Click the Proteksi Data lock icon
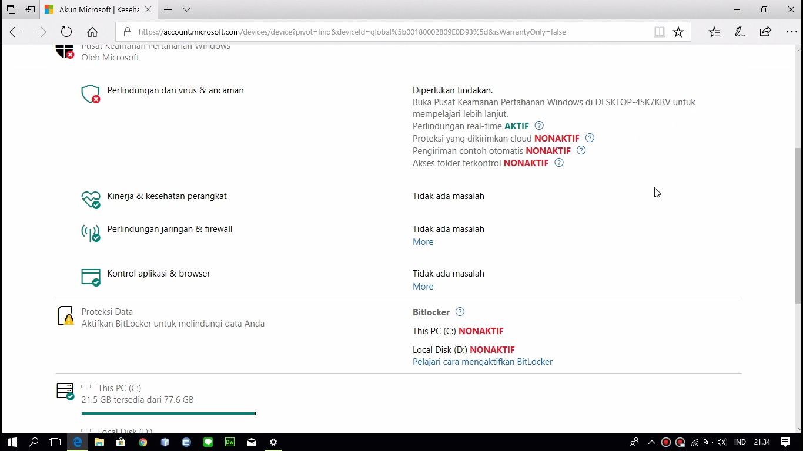Viewport: 803px width, 451px height. click(x=65, y=315)
